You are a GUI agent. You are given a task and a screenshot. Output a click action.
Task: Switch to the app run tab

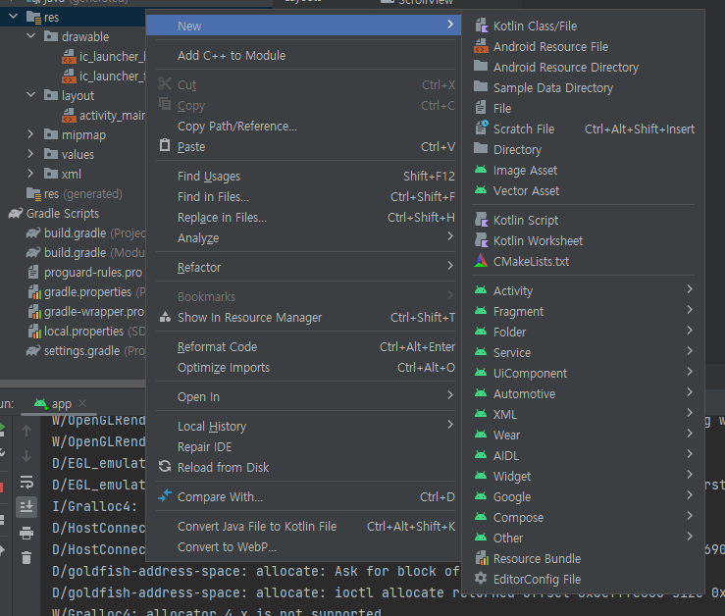[61, 404]
